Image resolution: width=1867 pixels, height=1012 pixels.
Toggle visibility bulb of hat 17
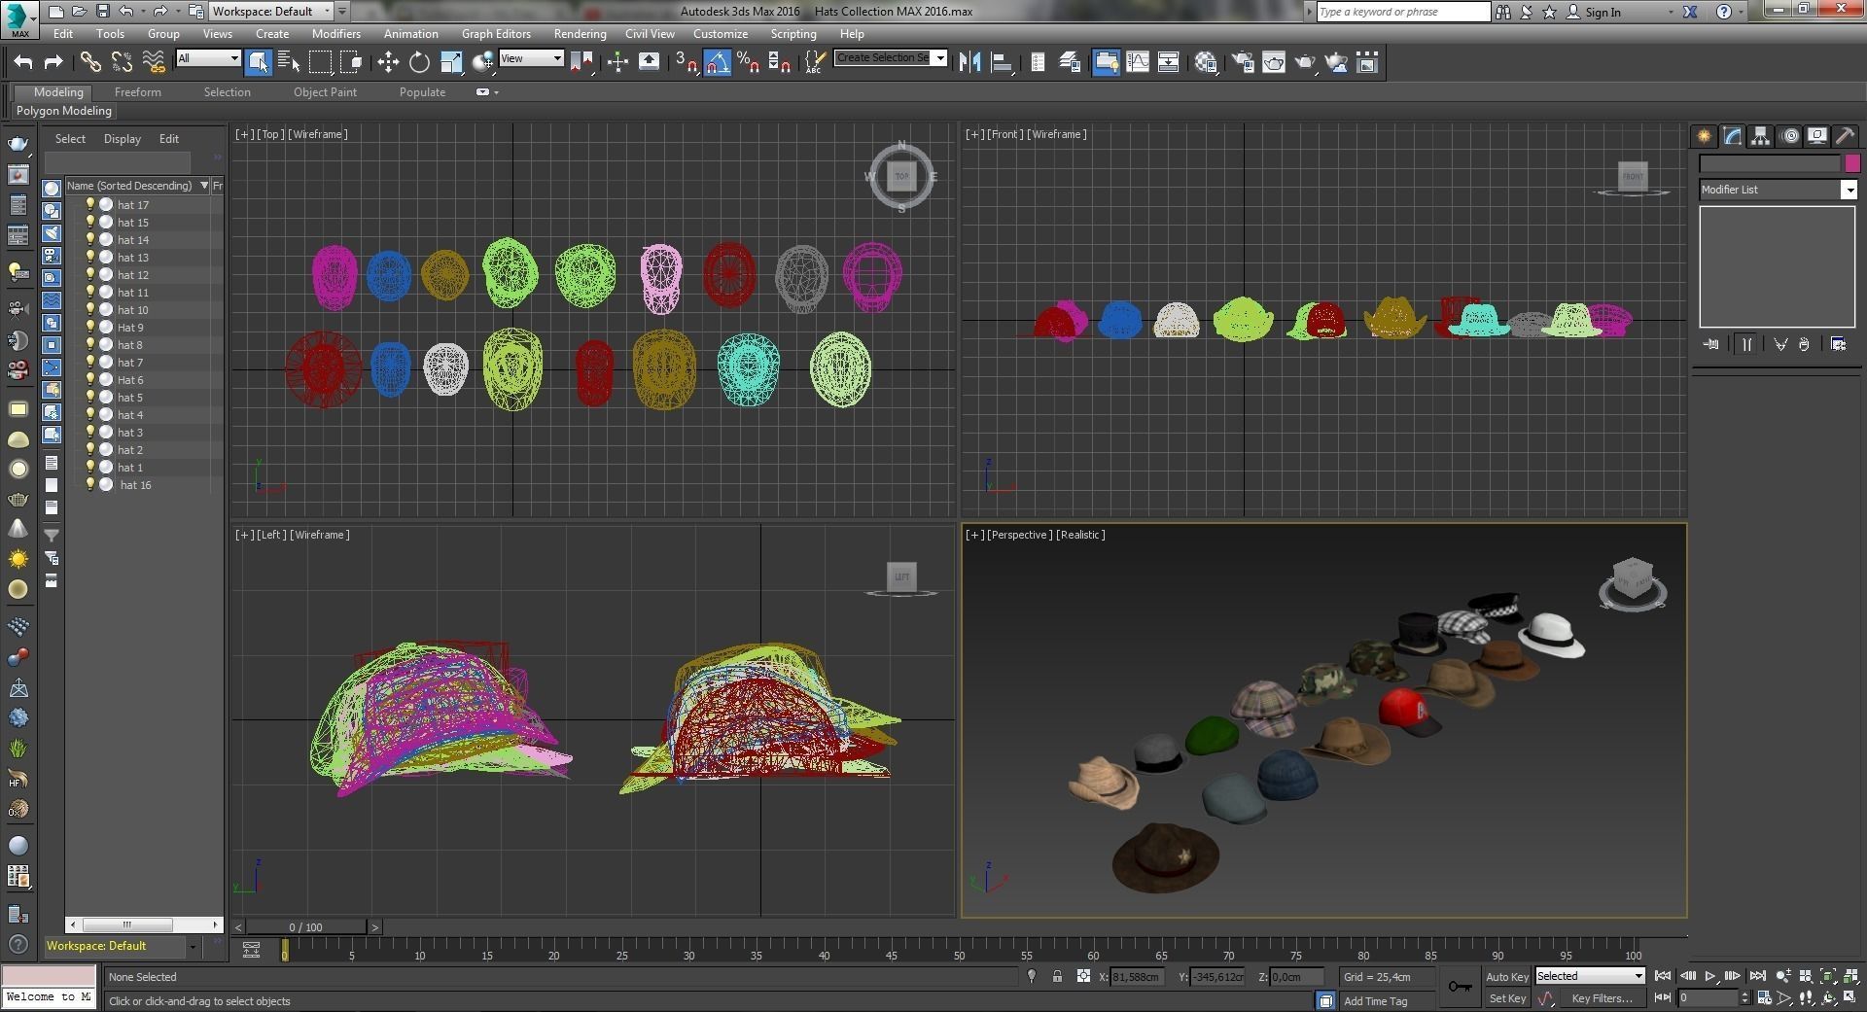pos(90,204)
